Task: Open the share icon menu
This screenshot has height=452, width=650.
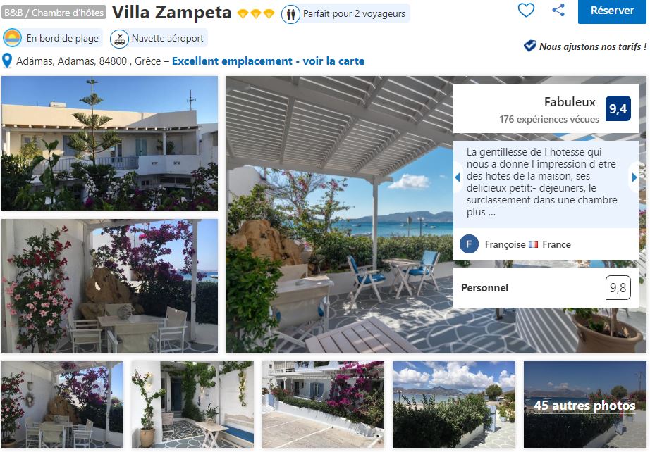Action: click(558, 10)
